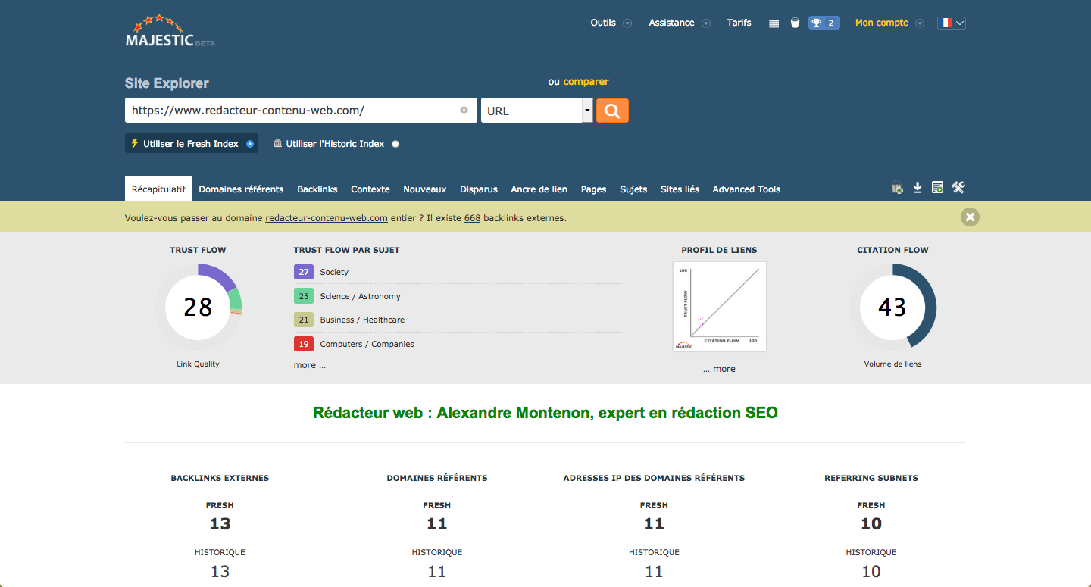1091x587 pixels.
Task: Click the tan 21 Business swatch
Action: pyautogui.click(x=304, y=320)
